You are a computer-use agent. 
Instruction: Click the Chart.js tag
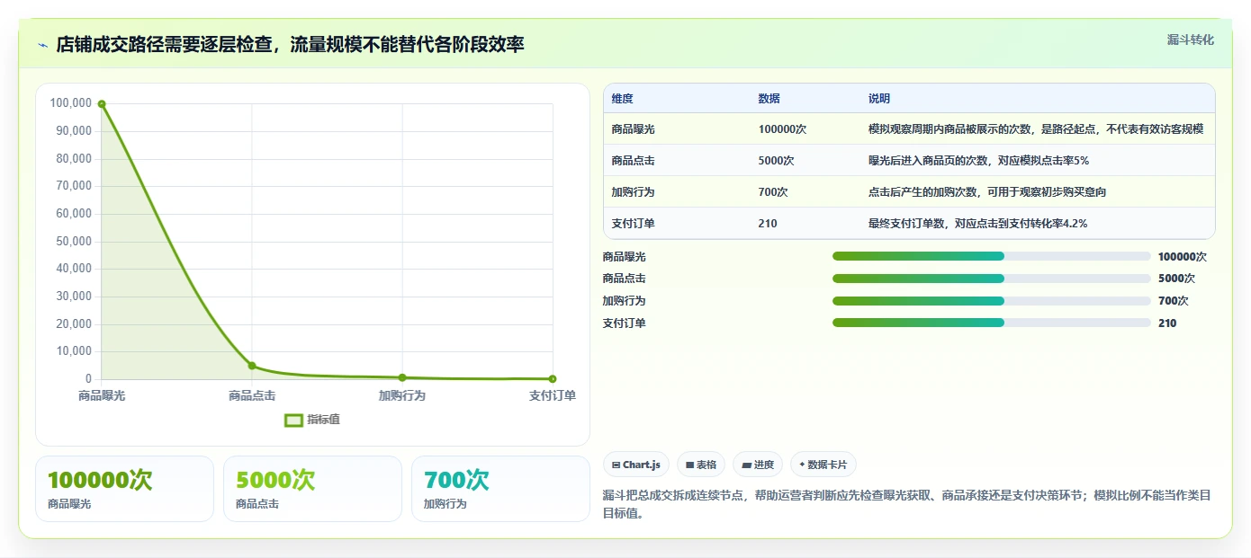636,465
